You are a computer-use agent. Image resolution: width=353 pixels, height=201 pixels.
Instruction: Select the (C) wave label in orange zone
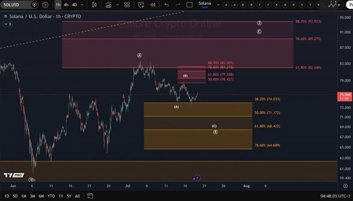(214, 126)
